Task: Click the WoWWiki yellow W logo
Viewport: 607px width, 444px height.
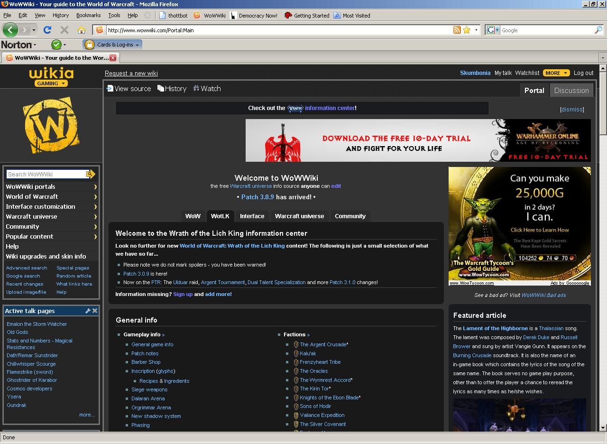Action: click(x=51, y=125)
